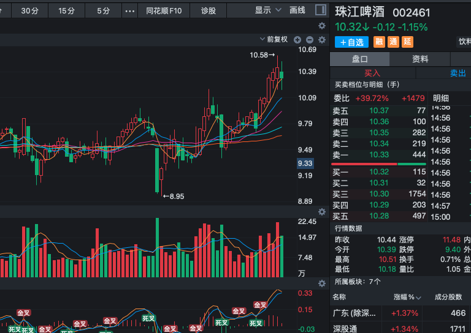Click the buy/sell ratio bar
Screen dimensions: 471x333
378,164
